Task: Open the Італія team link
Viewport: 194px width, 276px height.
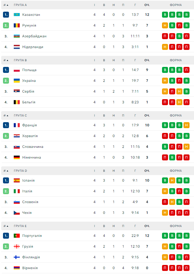Action: (27, 191)
